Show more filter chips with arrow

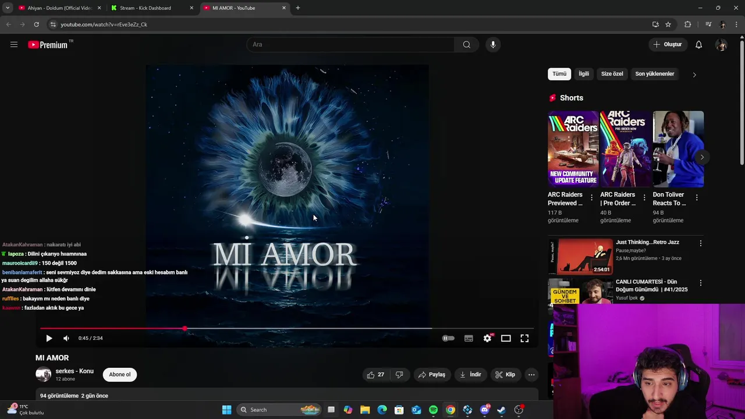694,74
